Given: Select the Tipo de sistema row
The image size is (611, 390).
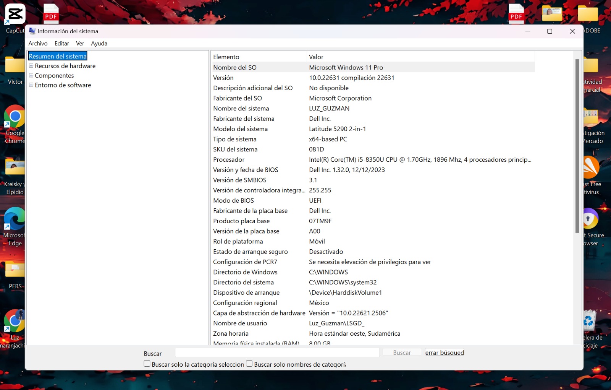Looking at the screenshot, I should (x=373, y=139).
